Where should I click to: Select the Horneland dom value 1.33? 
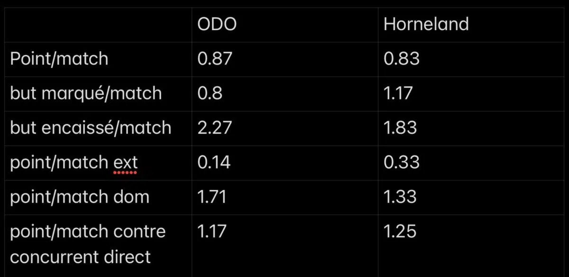pos(400,197)
